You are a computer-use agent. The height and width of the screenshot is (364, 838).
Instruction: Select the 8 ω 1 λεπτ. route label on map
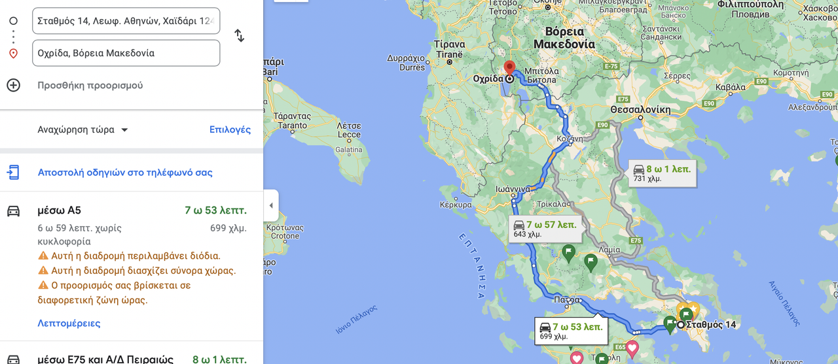click(661, 173)
